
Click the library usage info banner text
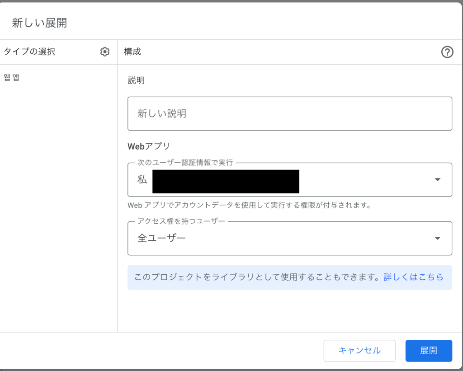256,277
